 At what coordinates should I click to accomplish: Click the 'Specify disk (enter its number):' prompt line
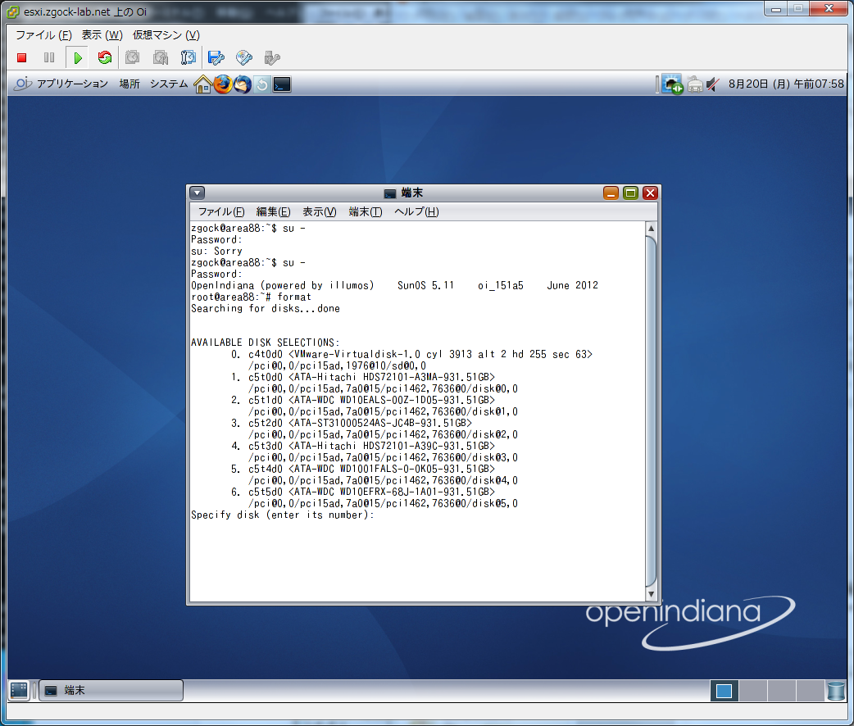[x=283, y=515]
